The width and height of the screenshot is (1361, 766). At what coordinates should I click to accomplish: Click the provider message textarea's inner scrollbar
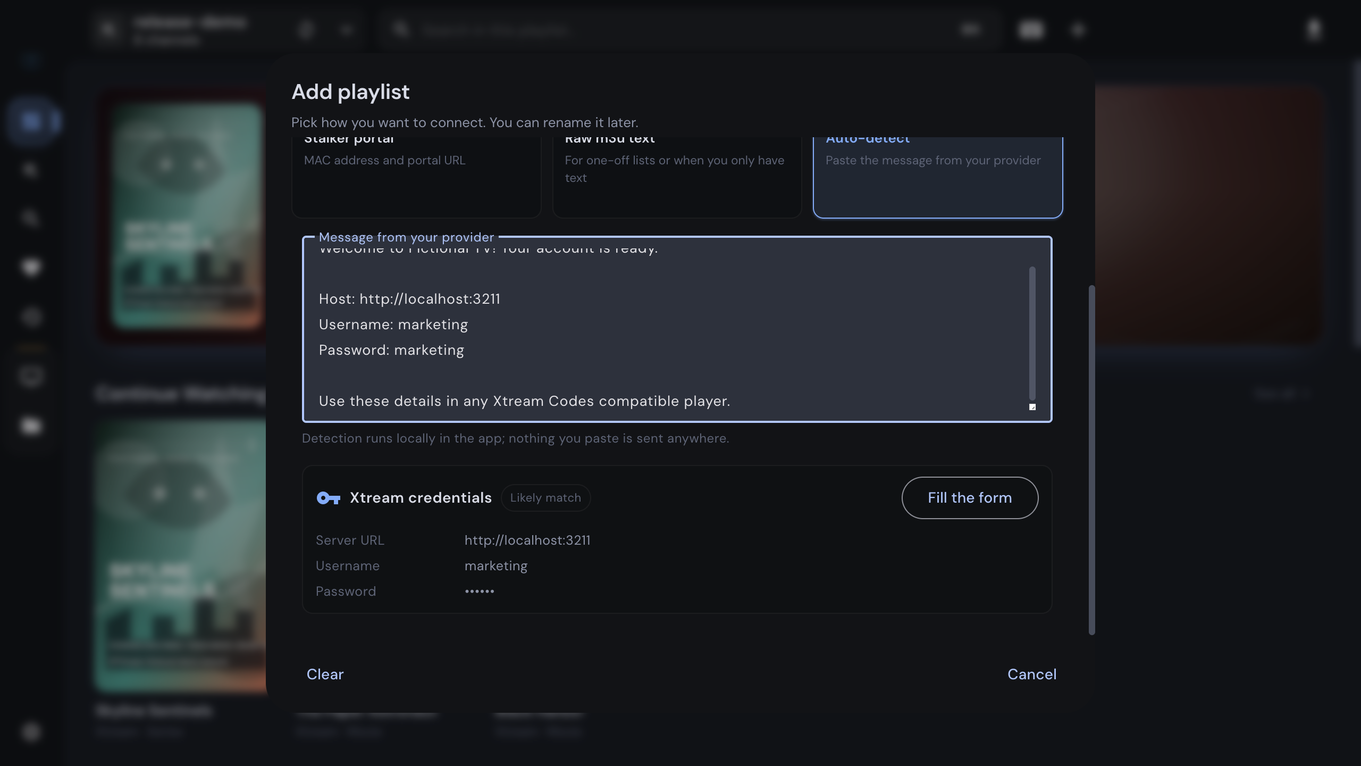1032,333
